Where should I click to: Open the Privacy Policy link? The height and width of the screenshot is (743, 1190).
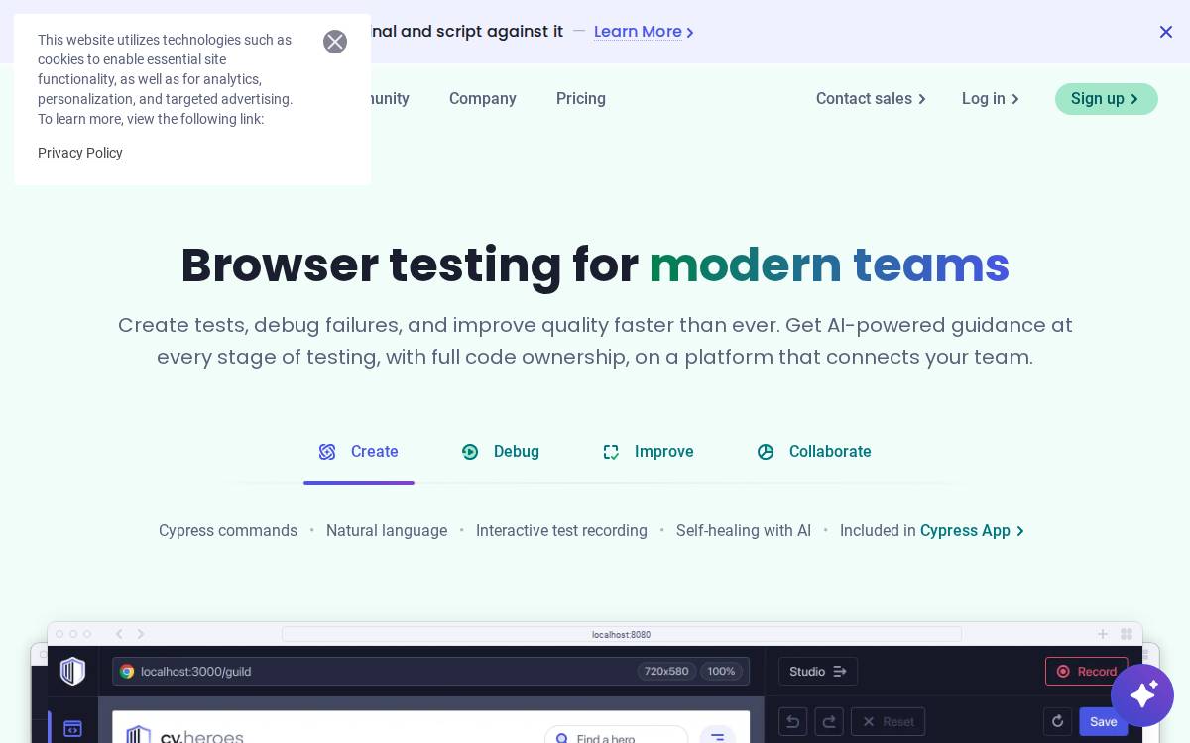pos(80,153)
